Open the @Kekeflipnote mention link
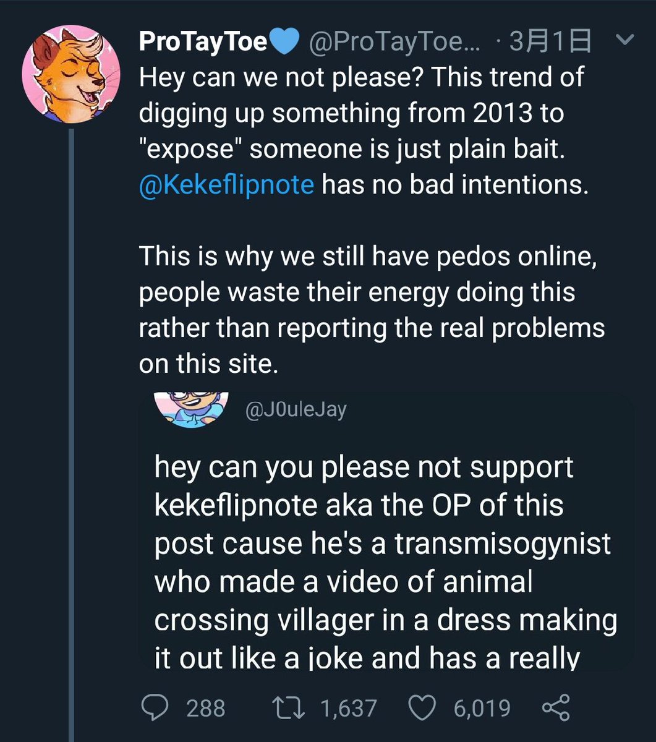656x742 pixels. pyautogui.click(x=227, y=184)
